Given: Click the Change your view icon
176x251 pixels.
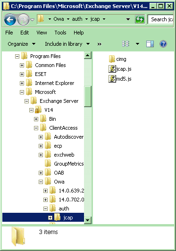Looking at the screenshot, I should [x=126, y=44].
